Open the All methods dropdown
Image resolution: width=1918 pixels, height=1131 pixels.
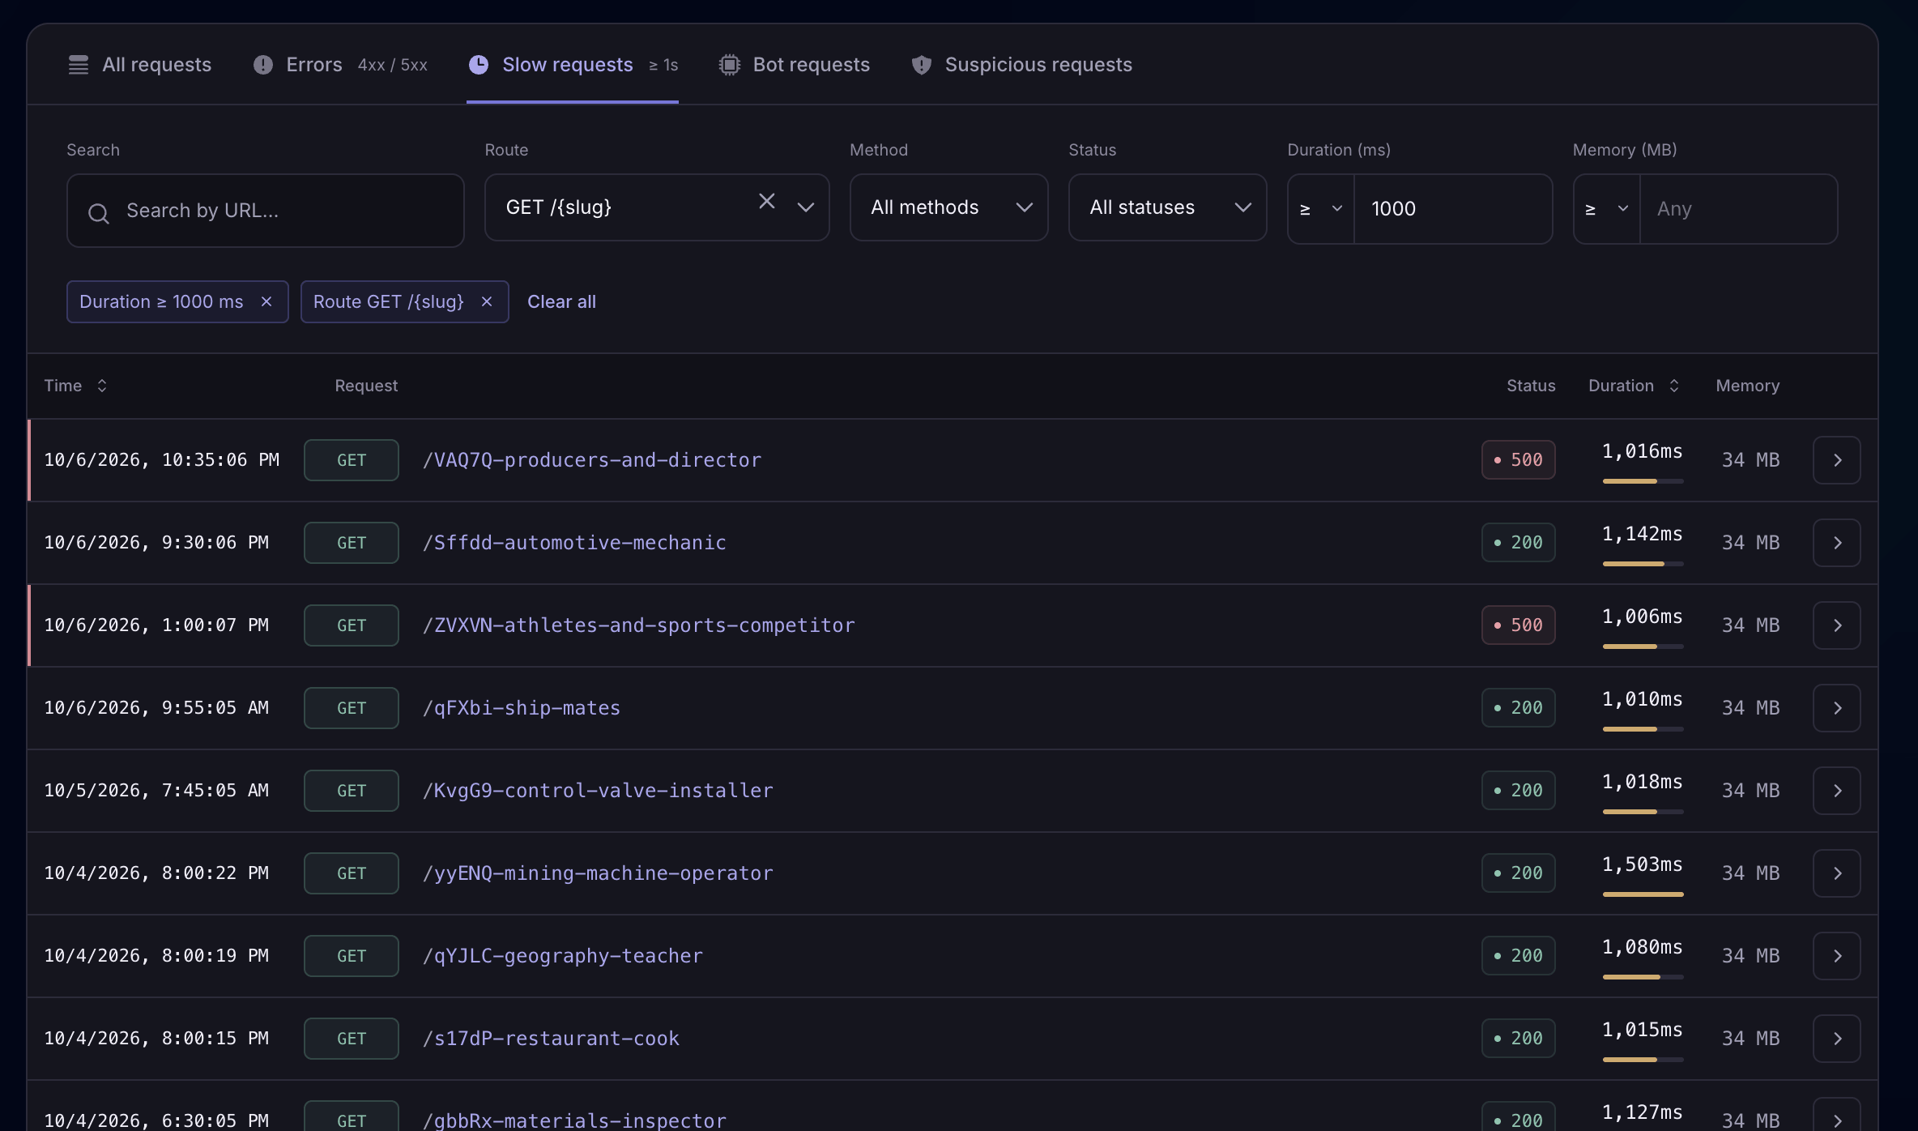point(948,207)
